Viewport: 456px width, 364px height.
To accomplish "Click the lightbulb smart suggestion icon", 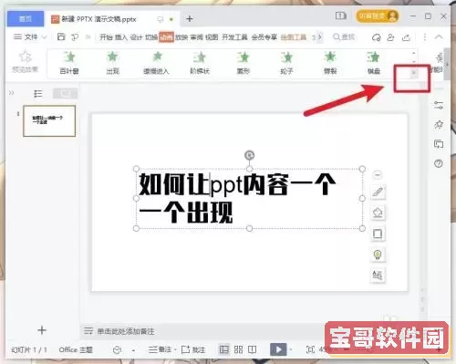I will coord(378,255).
